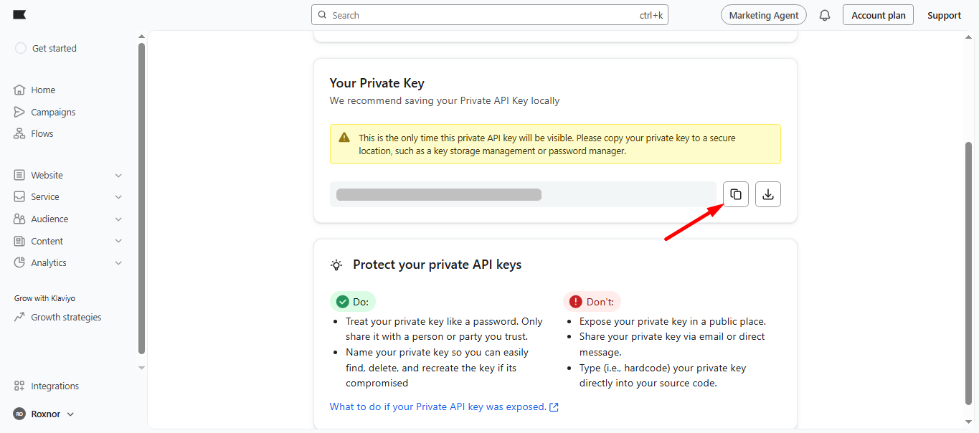Viewport: 979px width, 433px height.
Task: Open the Campaigns section
Action: coord(52,111)
